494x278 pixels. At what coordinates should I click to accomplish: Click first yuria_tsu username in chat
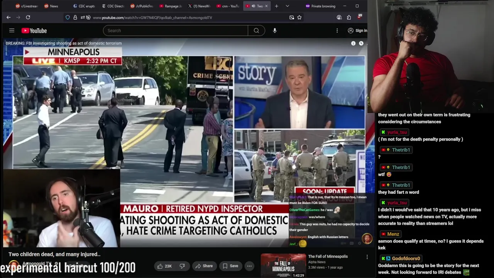pos(397,132)
